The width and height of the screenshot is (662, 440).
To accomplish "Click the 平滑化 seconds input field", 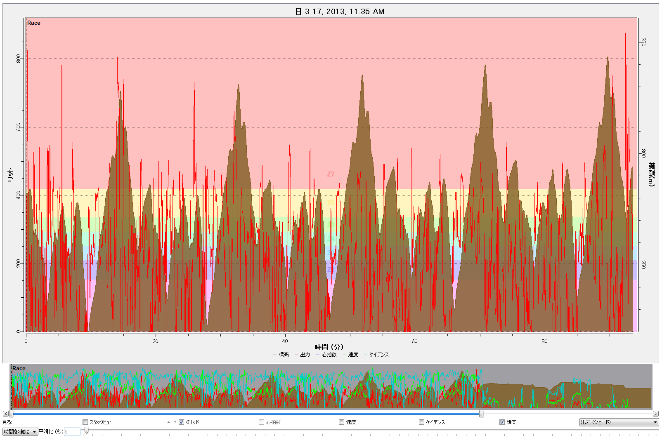I will (x=72, y=432).
